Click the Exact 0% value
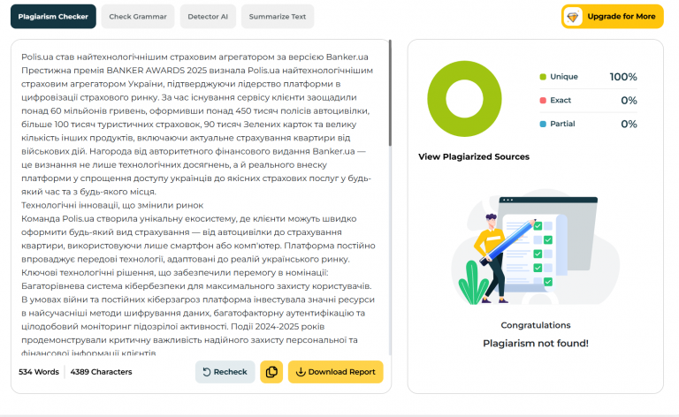679x417 pixels. click(x=629, y=101)
